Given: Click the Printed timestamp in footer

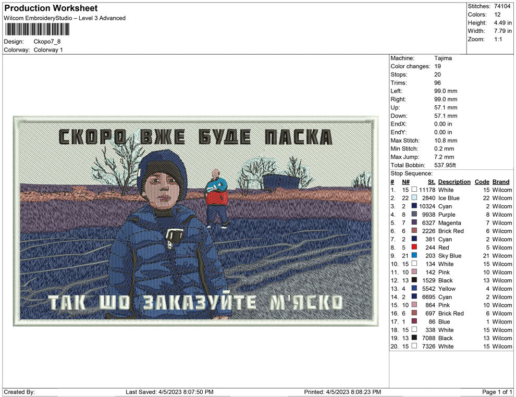Looking at the screenshot, I should click(x=342, y=392).
